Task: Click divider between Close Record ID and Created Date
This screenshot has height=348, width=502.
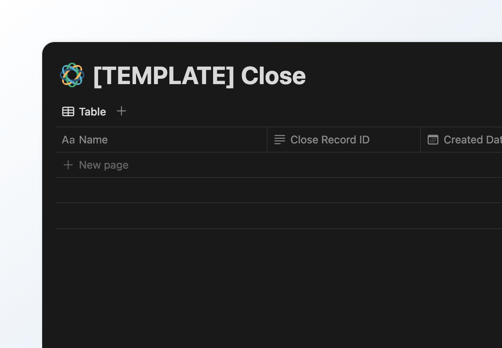Action: click(x=420, y=140)
